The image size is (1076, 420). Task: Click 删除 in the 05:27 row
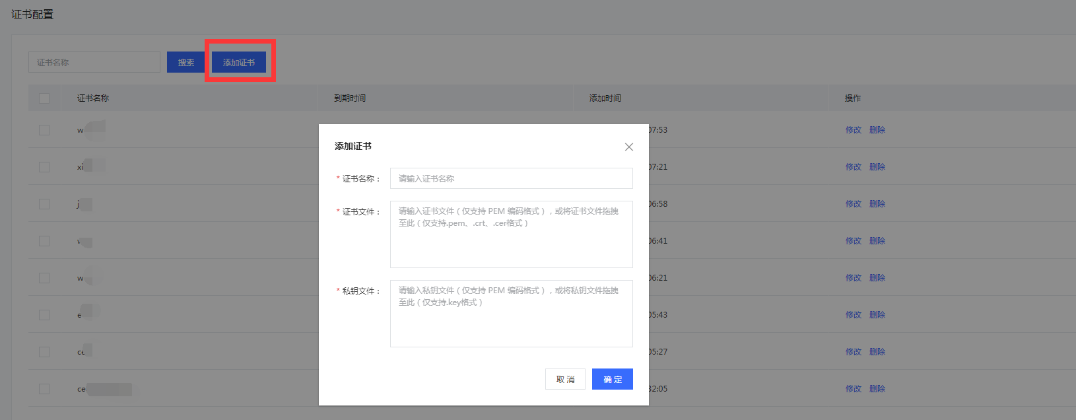(877, 352)
